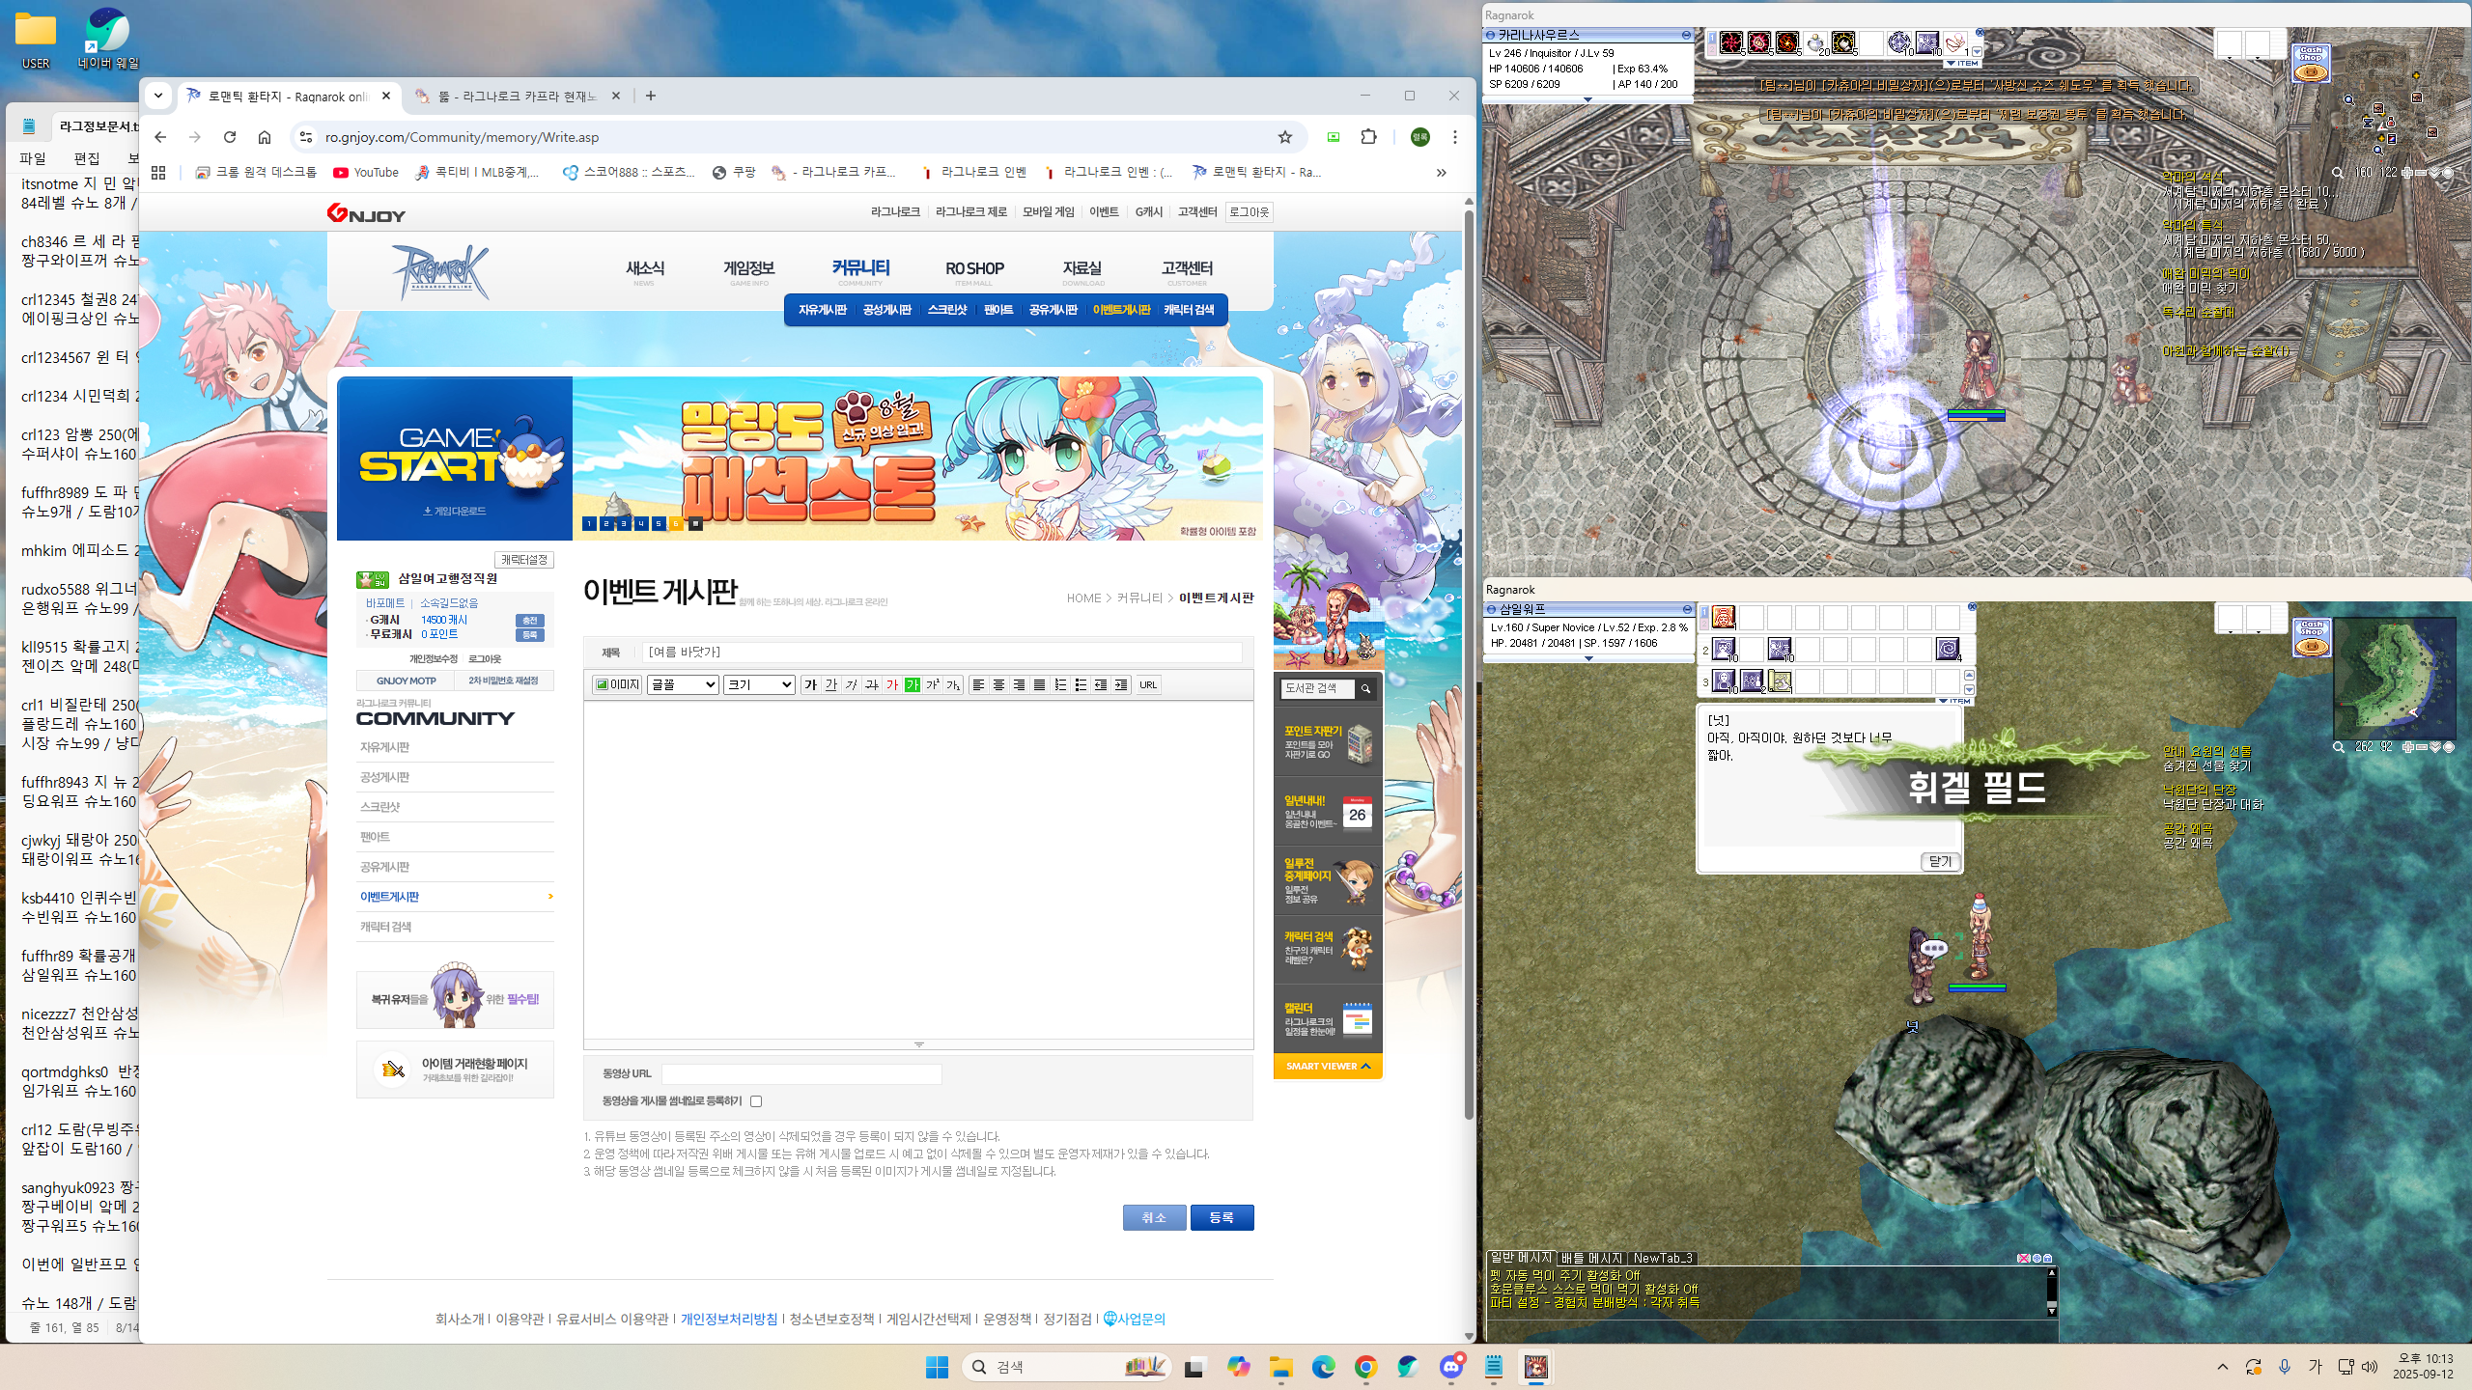Collapse 카리나사우르스 status window minimize button

click(x=1686, y=35)
